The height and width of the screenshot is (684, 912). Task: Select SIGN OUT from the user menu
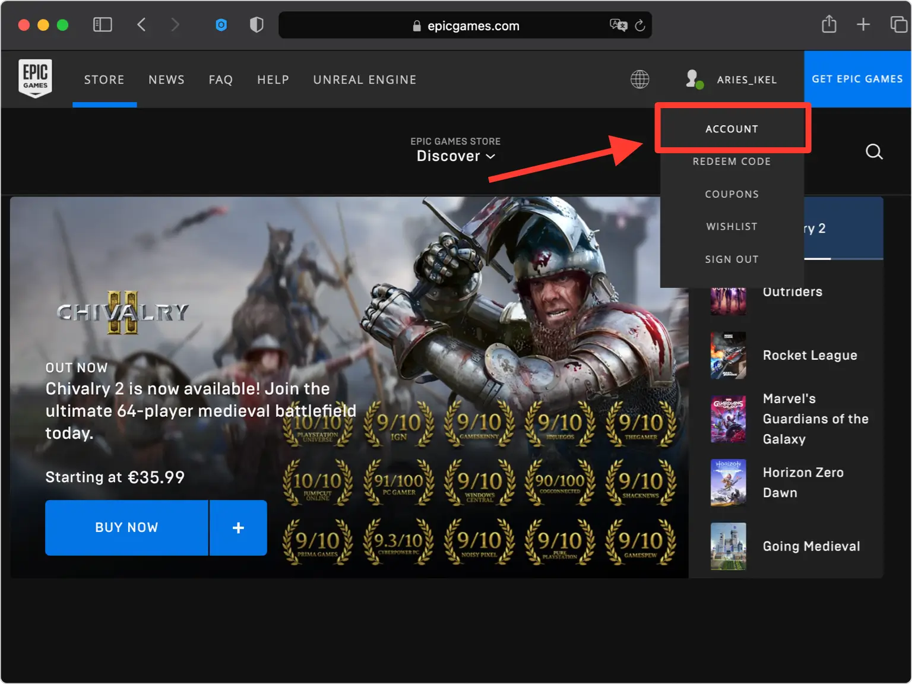click(731, 259)
